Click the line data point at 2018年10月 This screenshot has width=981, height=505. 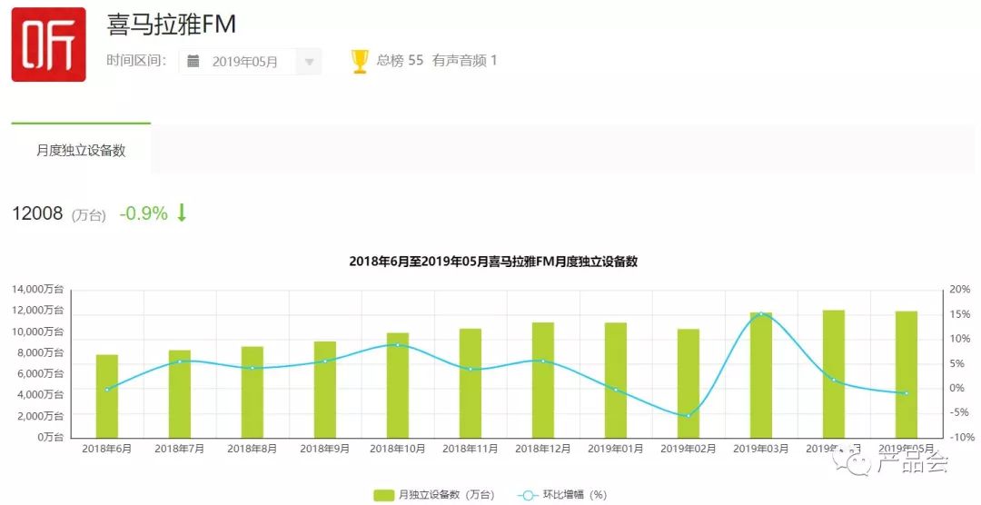pyautogui.click(x=398, y=345)
